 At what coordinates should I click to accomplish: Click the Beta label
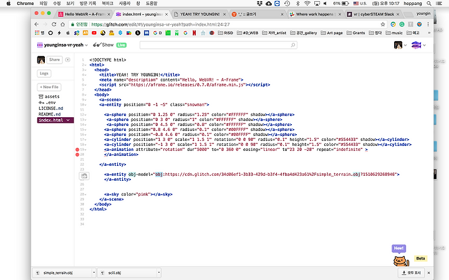pos(420,258)
